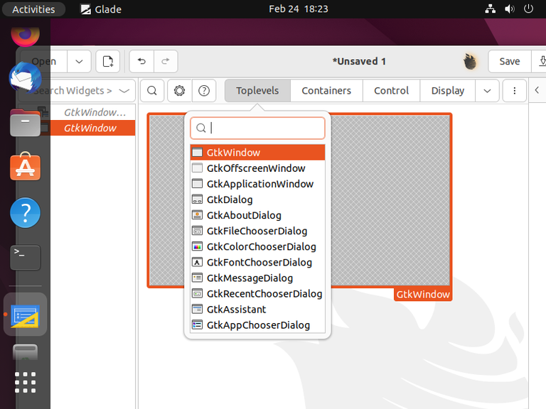
Task: Click the GtkRecentChooserDialog icon
Action: click(197, 293)
